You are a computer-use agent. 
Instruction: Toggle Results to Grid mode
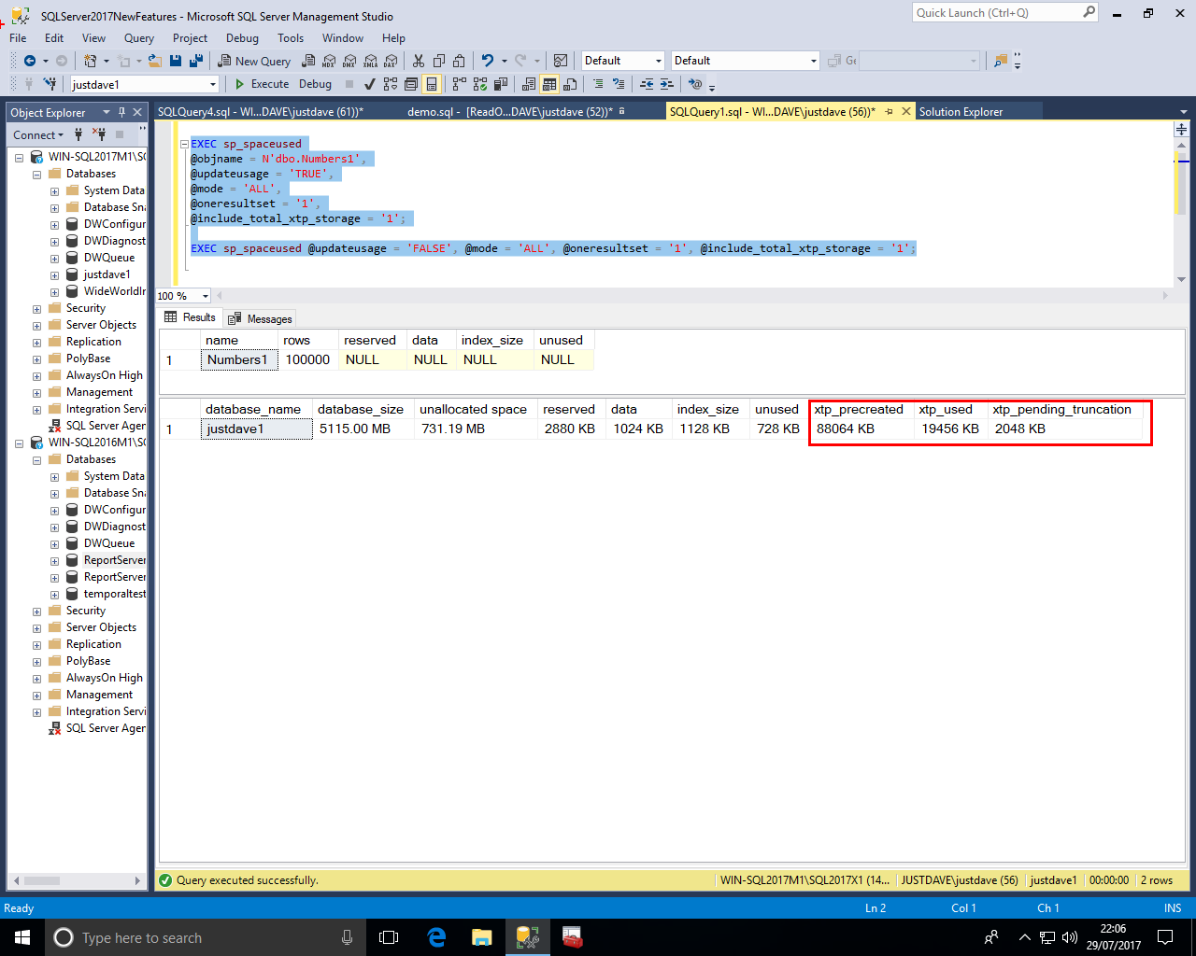click(549, 84)
